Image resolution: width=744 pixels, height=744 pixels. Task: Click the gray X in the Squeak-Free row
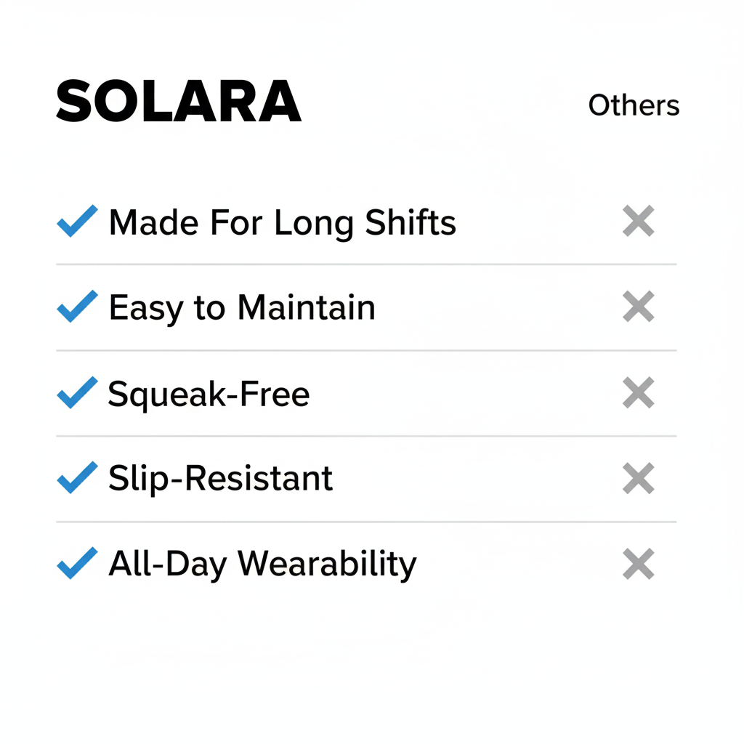pyautogui.click(x=639, y=393)
